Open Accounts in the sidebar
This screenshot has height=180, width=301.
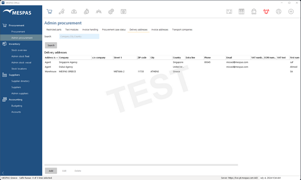coord(16,112)
